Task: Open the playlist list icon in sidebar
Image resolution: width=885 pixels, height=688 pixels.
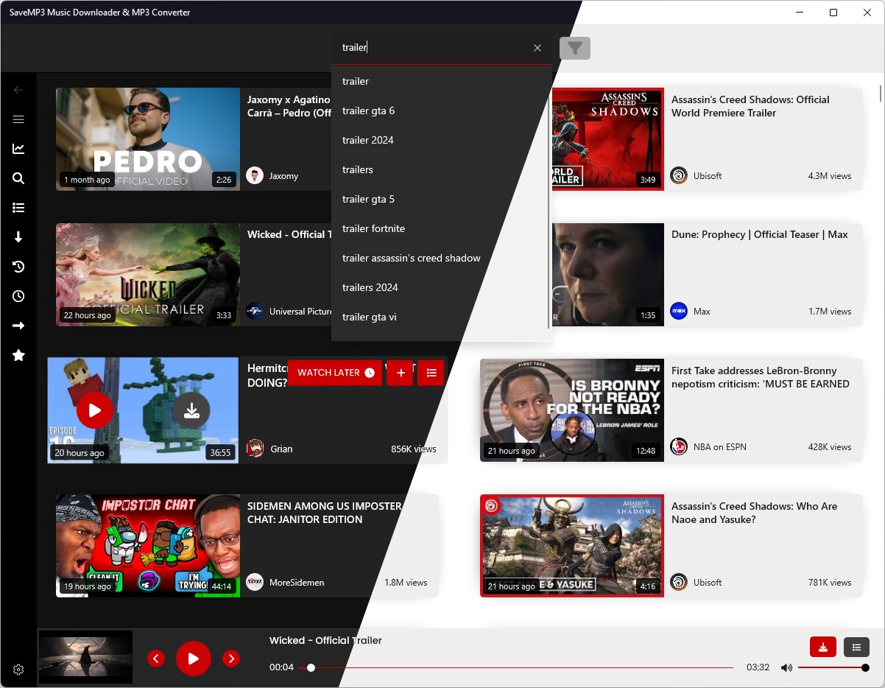Action: click(18, 208)
